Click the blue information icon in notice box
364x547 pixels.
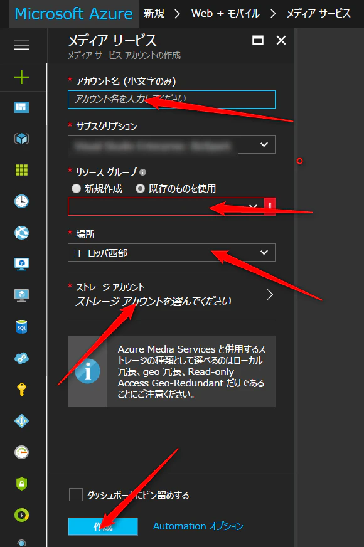tap(87, 371)
